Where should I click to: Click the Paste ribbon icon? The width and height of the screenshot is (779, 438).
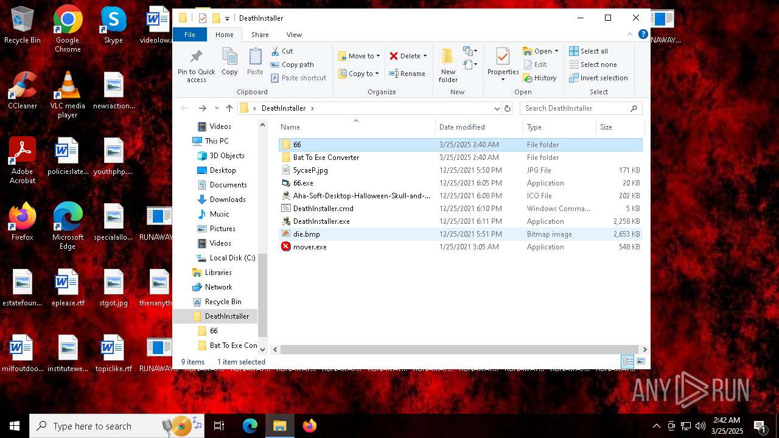[255, 62]
